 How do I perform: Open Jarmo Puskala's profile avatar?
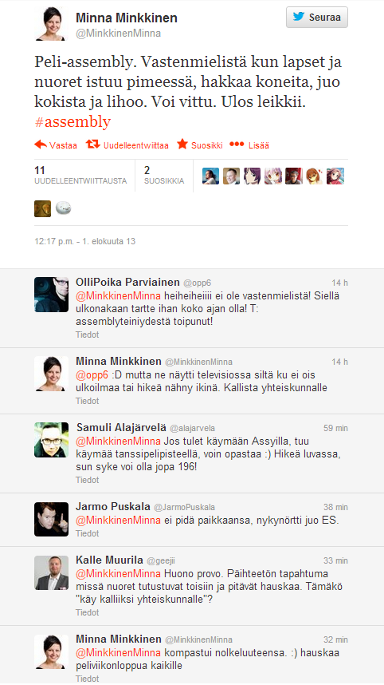pos(52,520)
